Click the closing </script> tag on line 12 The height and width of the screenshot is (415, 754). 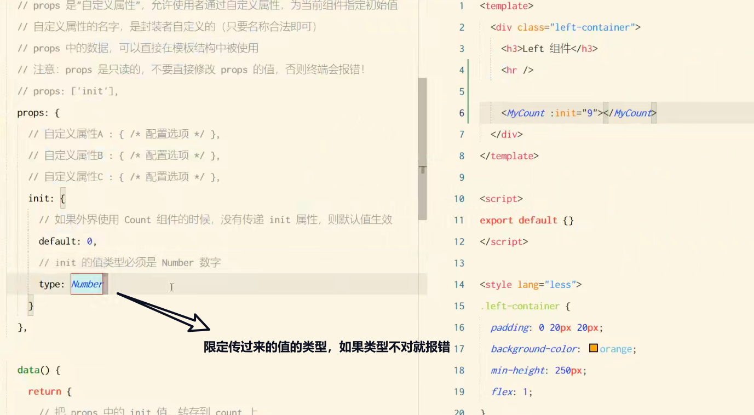click(x=504, y=241)
